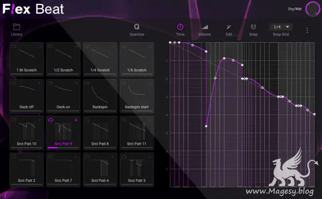Toggle loop icon on Srct Patt 11

124,120
